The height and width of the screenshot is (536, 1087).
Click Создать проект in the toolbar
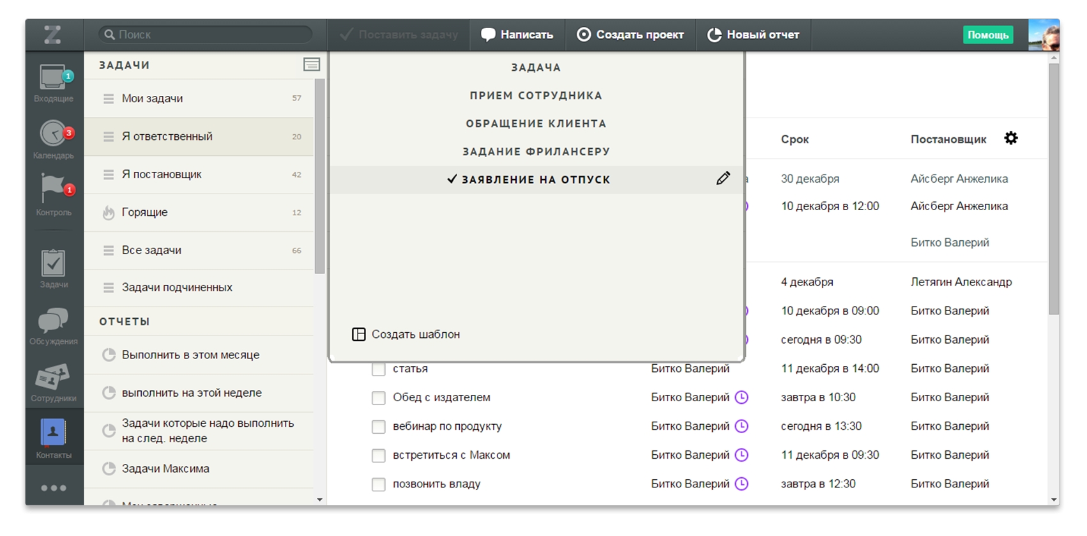630,34
